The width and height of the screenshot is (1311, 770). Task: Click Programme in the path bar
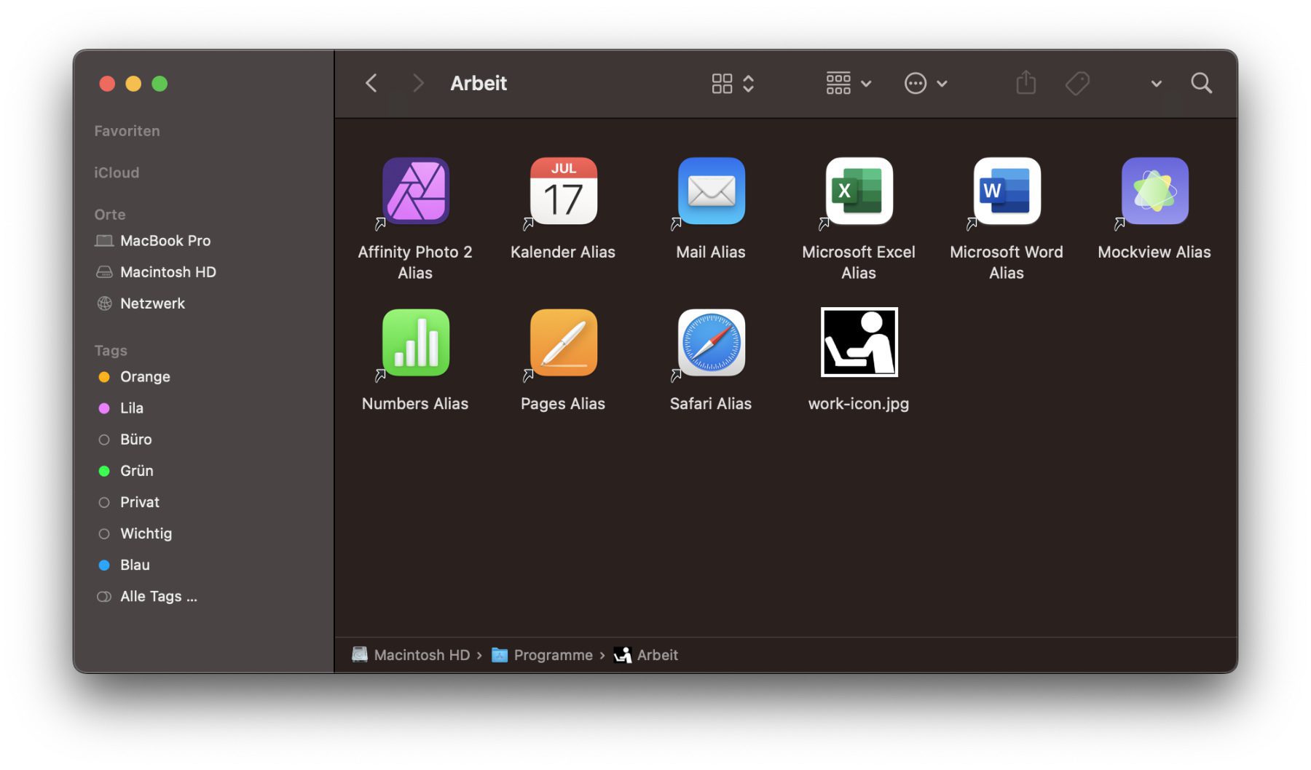coord(552,655)
